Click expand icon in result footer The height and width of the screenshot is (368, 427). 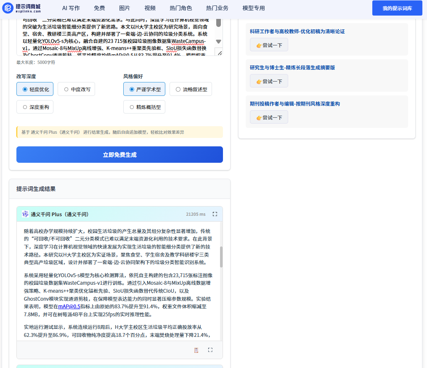tap(210, 350)
